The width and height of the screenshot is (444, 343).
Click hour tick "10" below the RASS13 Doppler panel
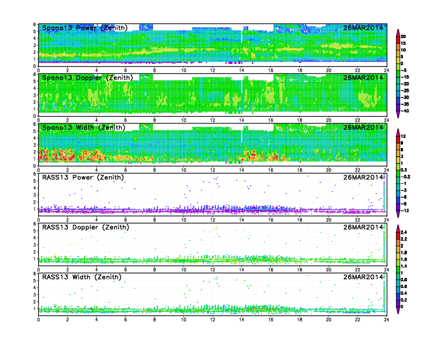pos(183,270)
